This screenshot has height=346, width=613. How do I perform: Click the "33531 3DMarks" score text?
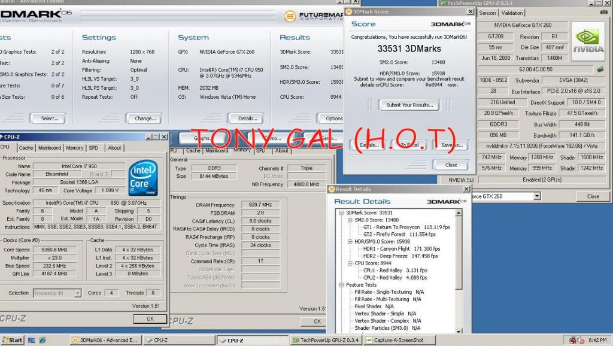(x=409, y=49)
